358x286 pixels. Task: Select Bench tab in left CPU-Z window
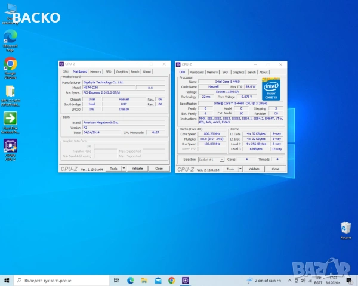coord(135,72)
